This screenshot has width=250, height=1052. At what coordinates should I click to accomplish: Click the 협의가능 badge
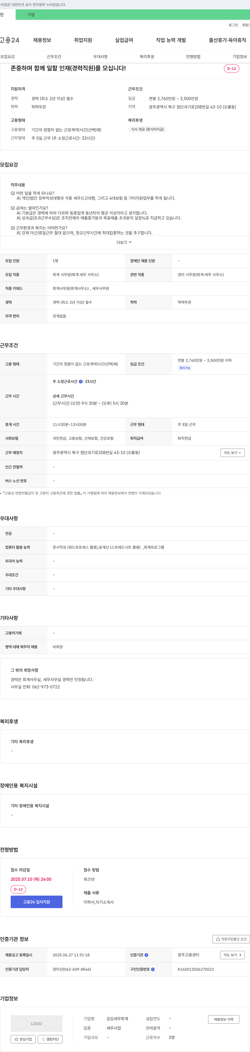pos(185,368)
